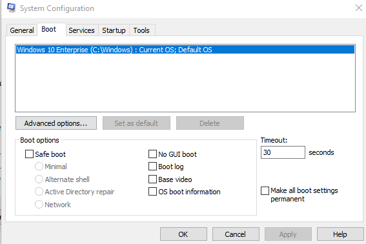The width and height of the screenshot is (366, 244).
Task: Open Advanced options dialog
Action: 56,123
